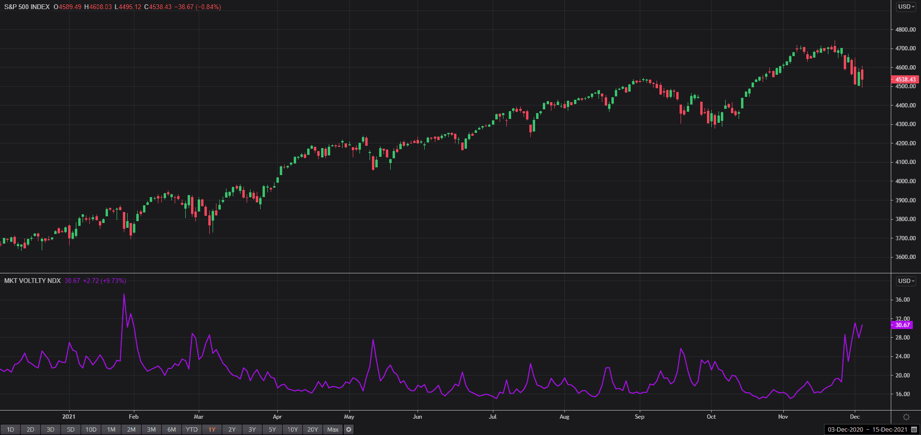The height and width of the screenshot is (435, 921).
Task: Click the Feb label on time axis
Action: (x=134, y=417)
